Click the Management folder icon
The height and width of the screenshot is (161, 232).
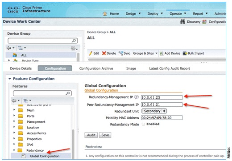click(21, 122)
